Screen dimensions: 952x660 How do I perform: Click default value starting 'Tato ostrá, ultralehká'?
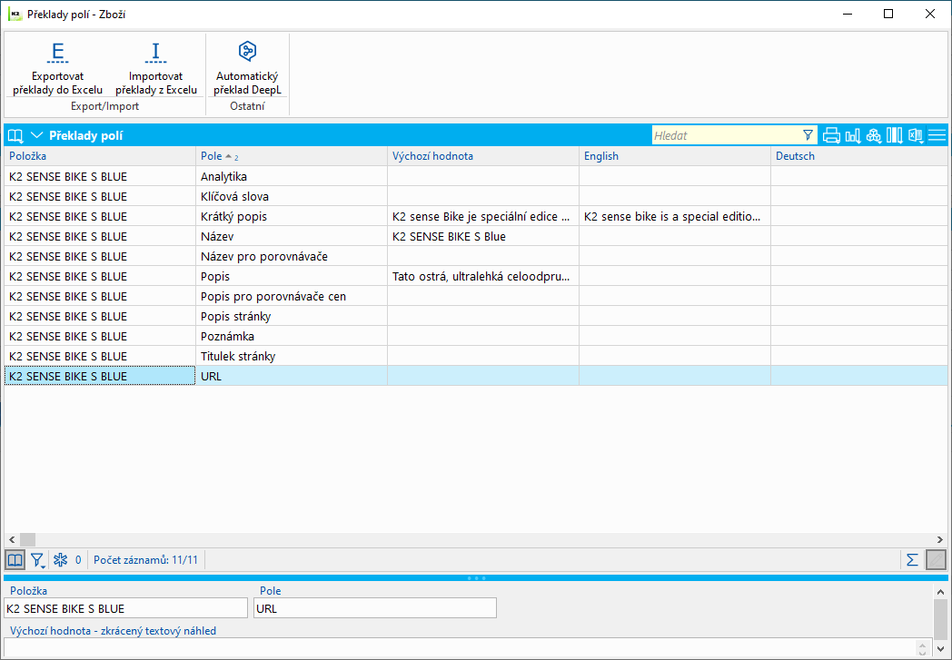(482, 277)
